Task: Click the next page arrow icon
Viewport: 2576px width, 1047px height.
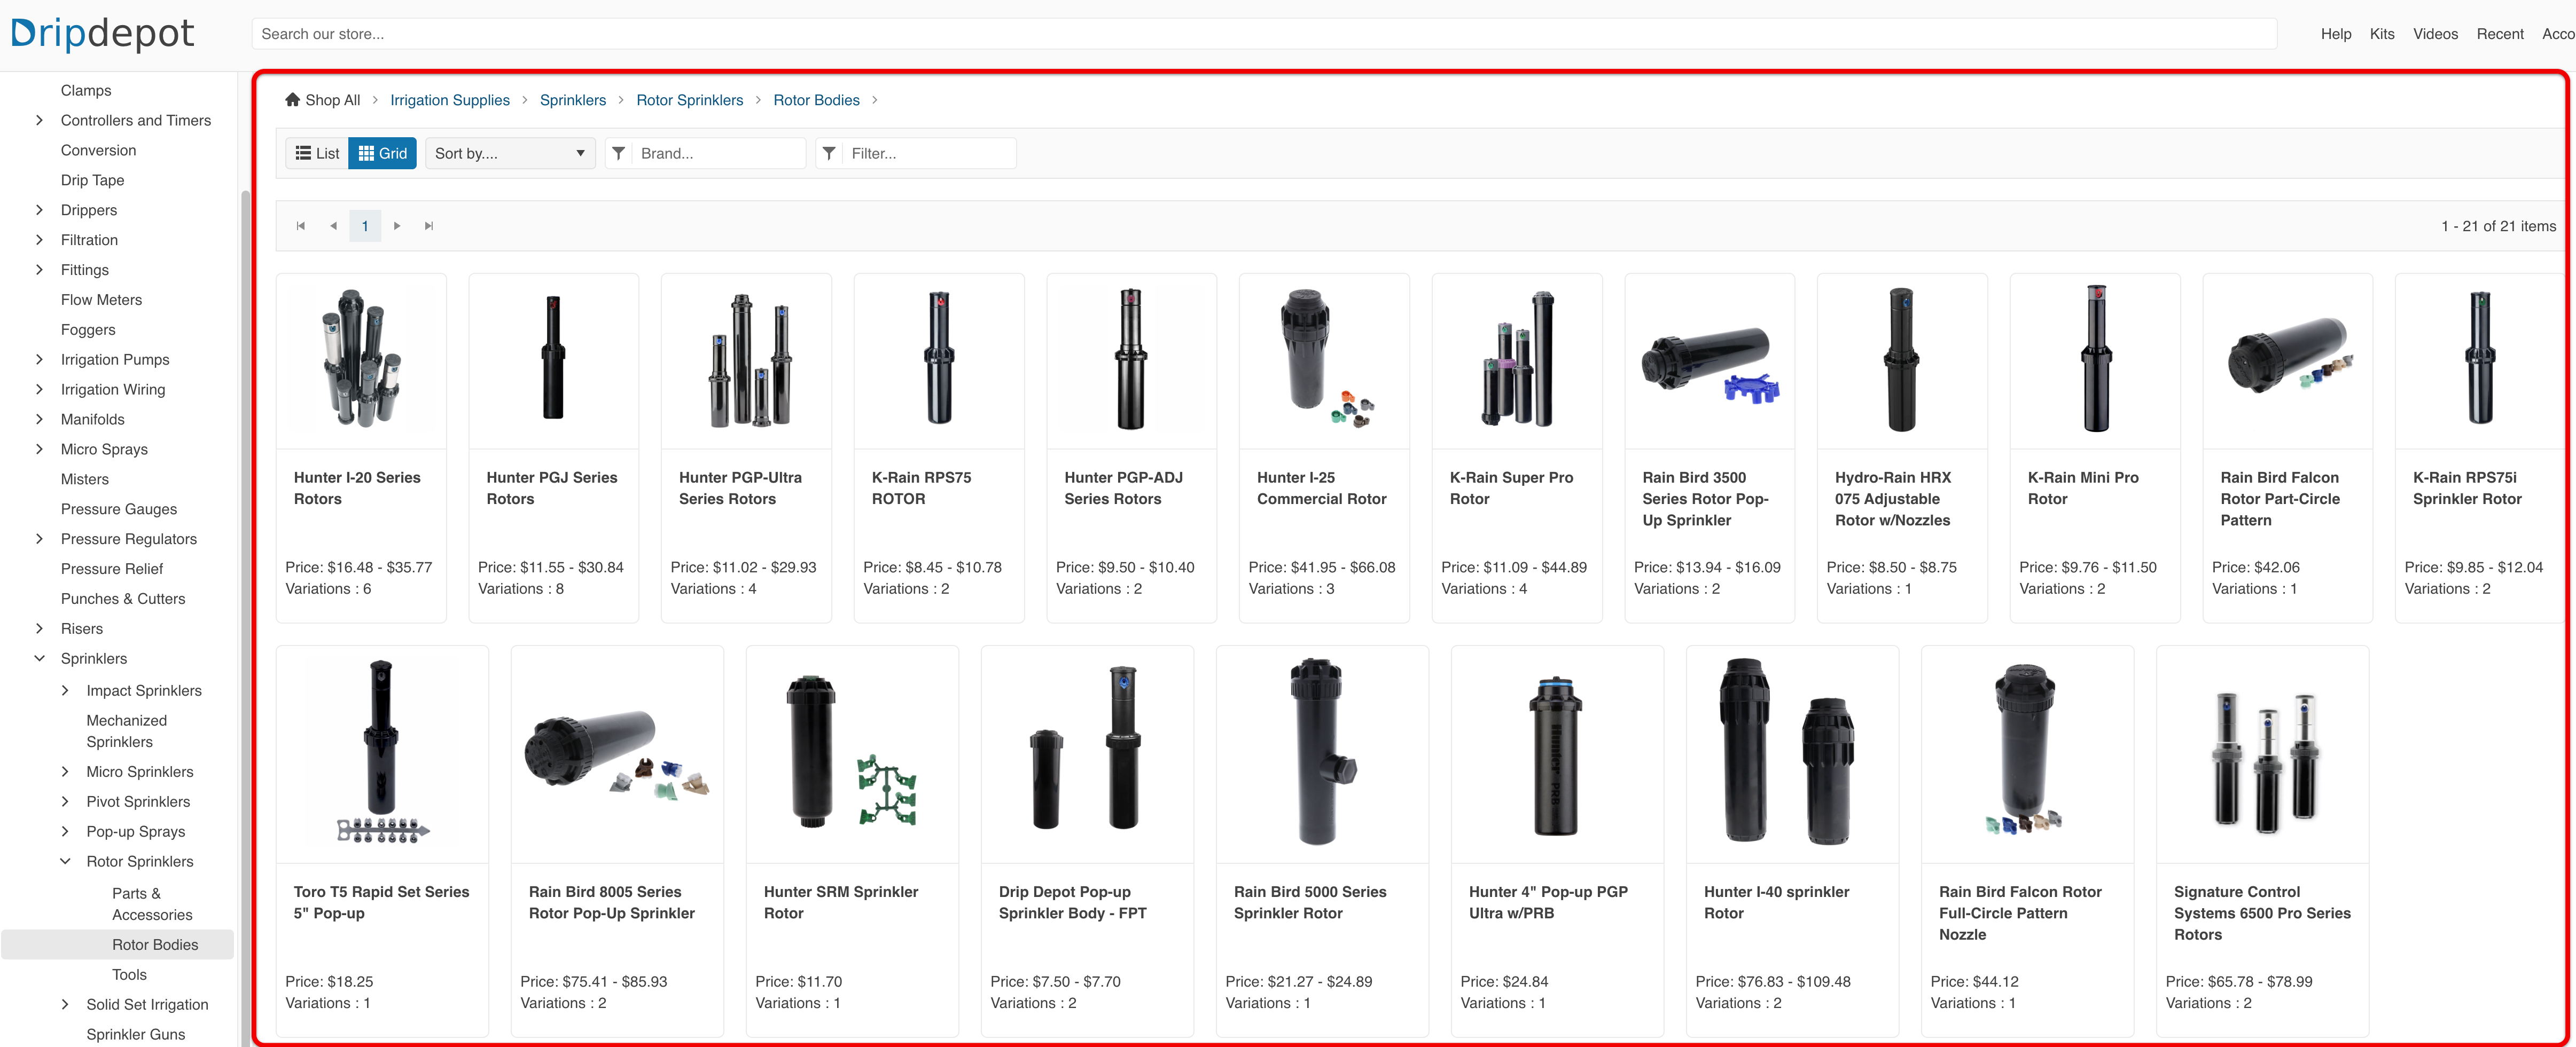Action: click(x=397, y=226)
